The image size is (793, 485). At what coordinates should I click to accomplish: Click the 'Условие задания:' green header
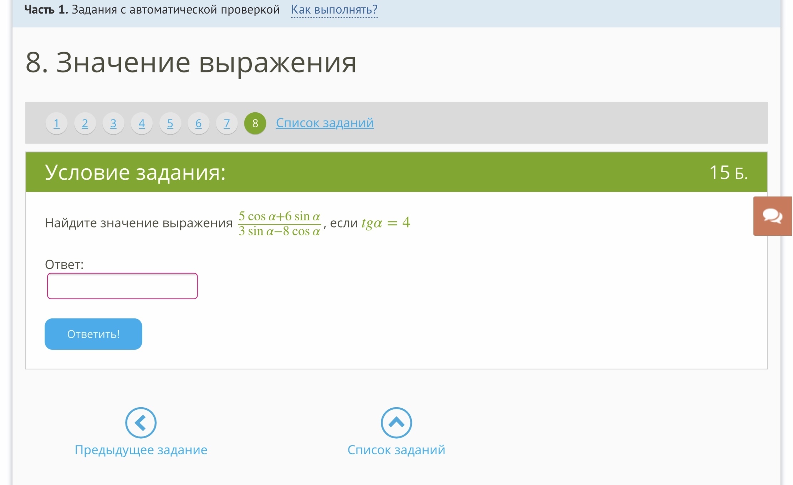135,172
